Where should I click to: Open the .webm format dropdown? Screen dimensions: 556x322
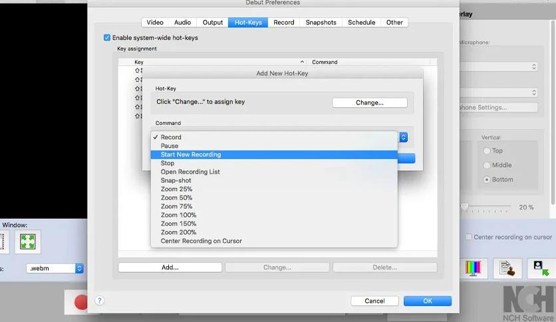pyautogui.click(x=55, y=269)
